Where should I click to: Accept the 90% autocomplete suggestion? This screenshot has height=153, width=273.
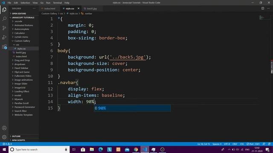(x=132, y=108)
